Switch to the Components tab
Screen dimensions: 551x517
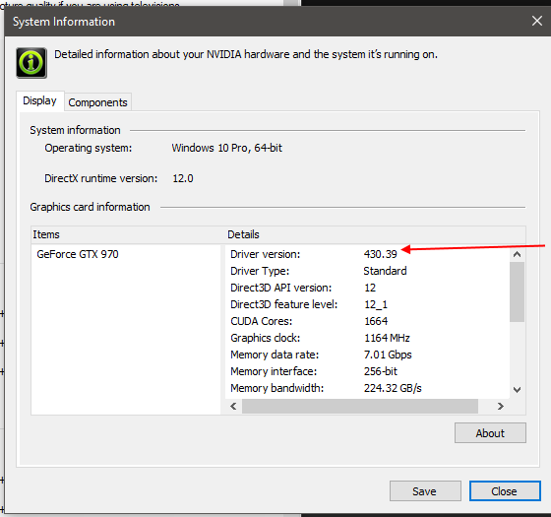[x=97, y=102]
